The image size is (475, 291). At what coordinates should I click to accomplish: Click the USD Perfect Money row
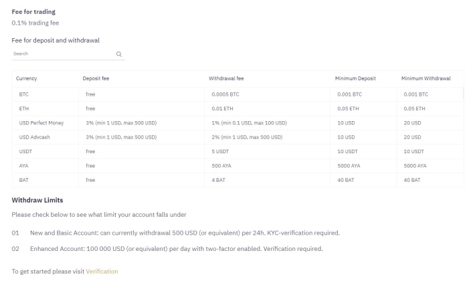(237, 123)
